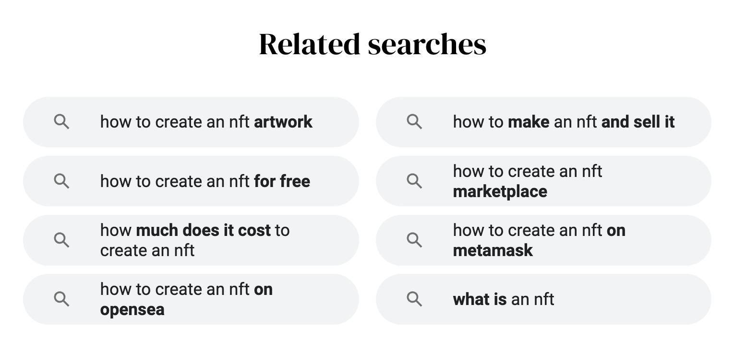This screenshot has height=352, width=746.
Task: Select 'how to create an nft marketplace' suggestion
Action: pyautogui.click(x=527, y=181)
